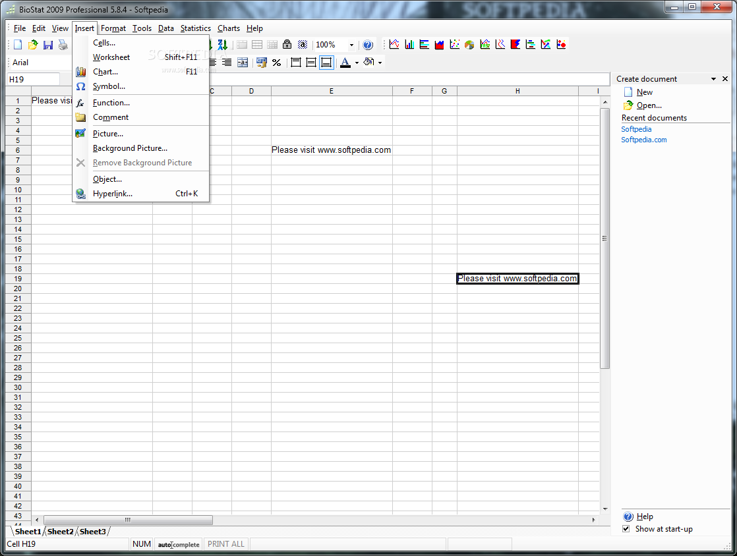The image size is (737, 556).
Task: Click the Hyperlink globe icon in Insert menu
Action: [81, 194]
